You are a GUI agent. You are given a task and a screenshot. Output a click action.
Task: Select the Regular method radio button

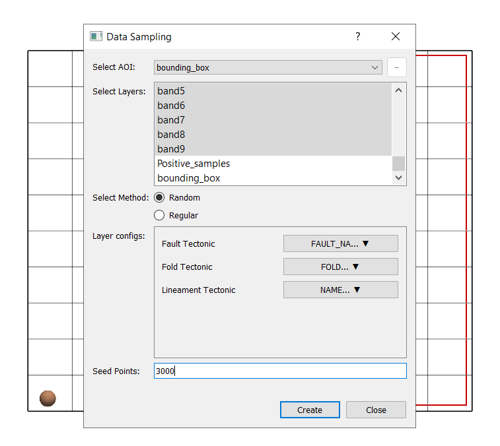159,215
